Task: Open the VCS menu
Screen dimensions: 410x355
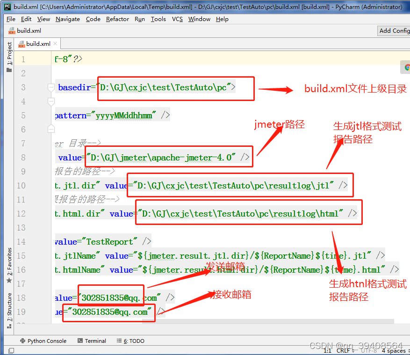Action: click(x=177, y=19)
